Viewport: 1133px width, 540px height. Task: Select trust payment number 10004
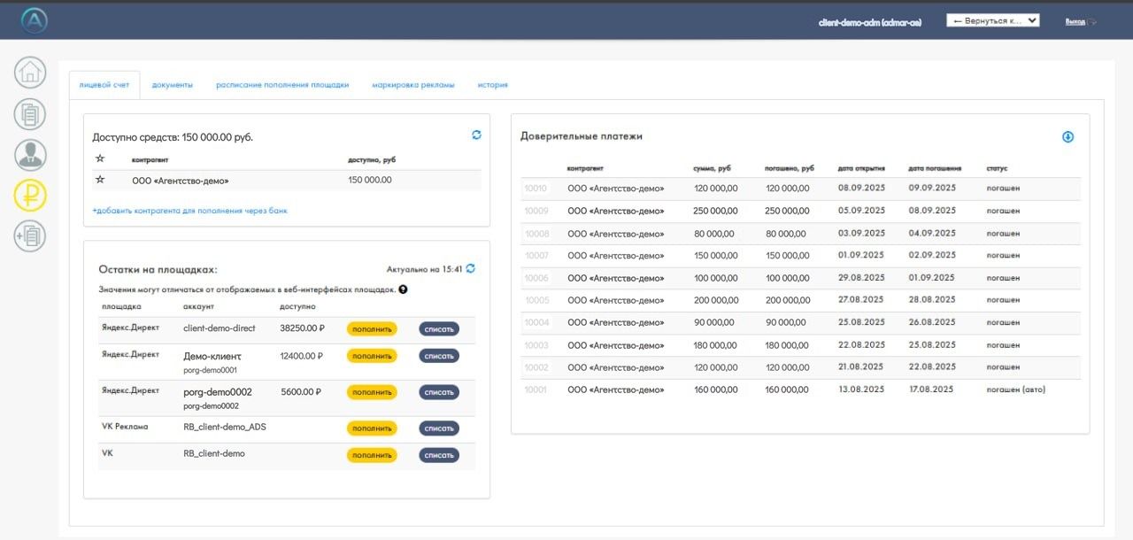tap(536, 322)
